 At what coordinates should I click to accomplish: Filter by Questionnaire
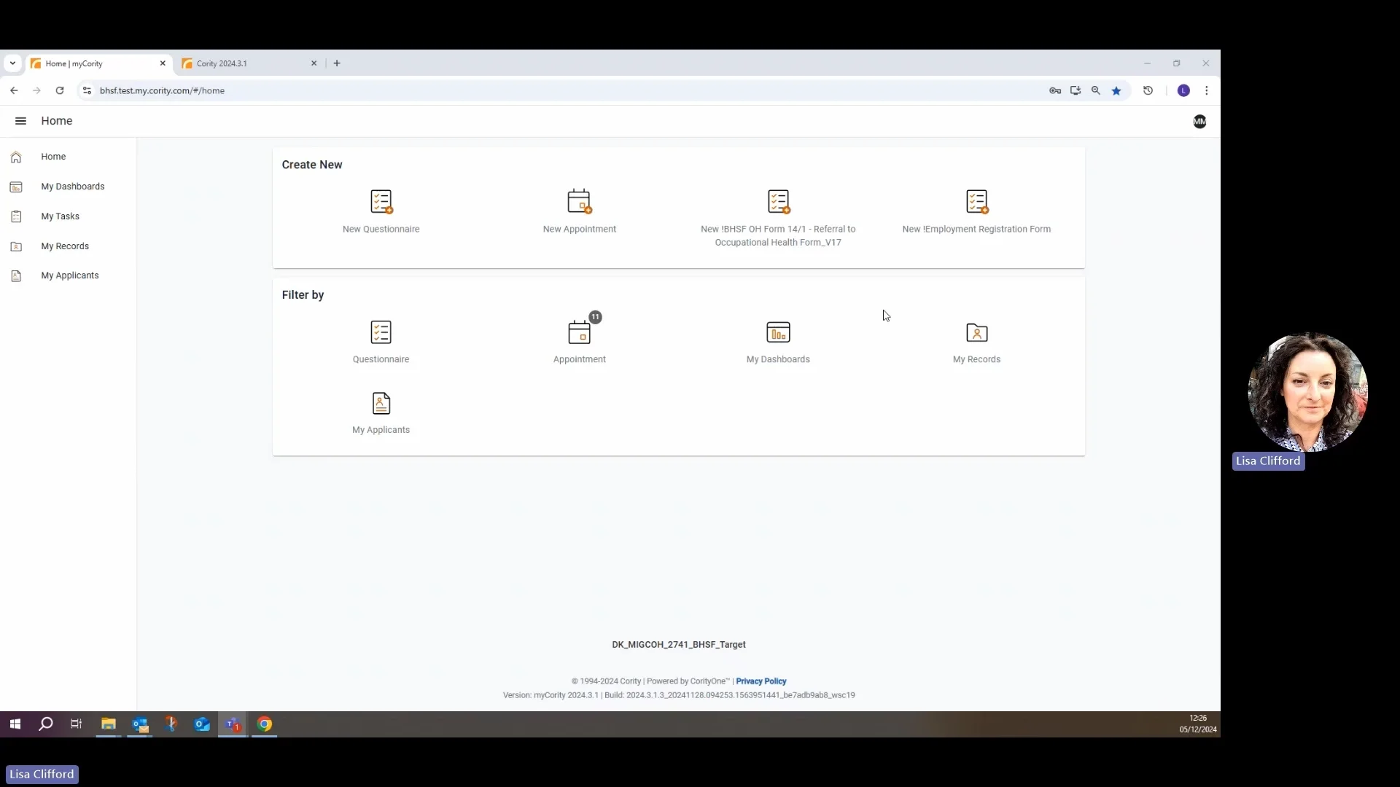pos(381,340)
